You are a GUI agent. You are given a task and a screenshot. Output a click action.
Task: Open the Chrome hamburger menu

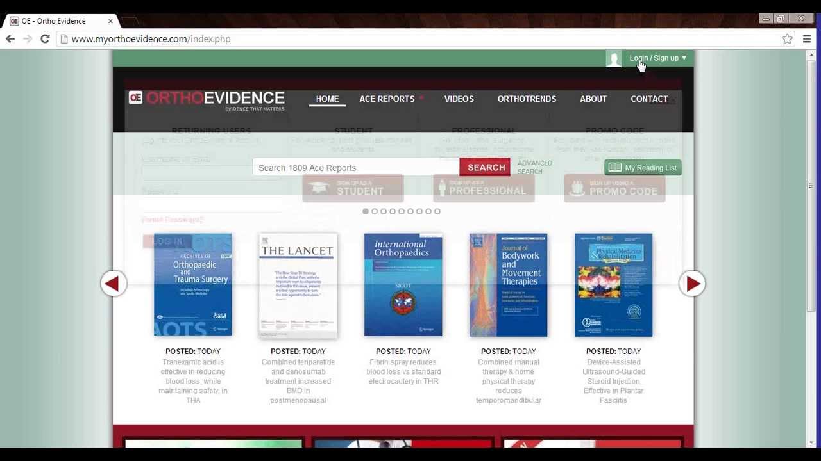click(x=807, y=39)
